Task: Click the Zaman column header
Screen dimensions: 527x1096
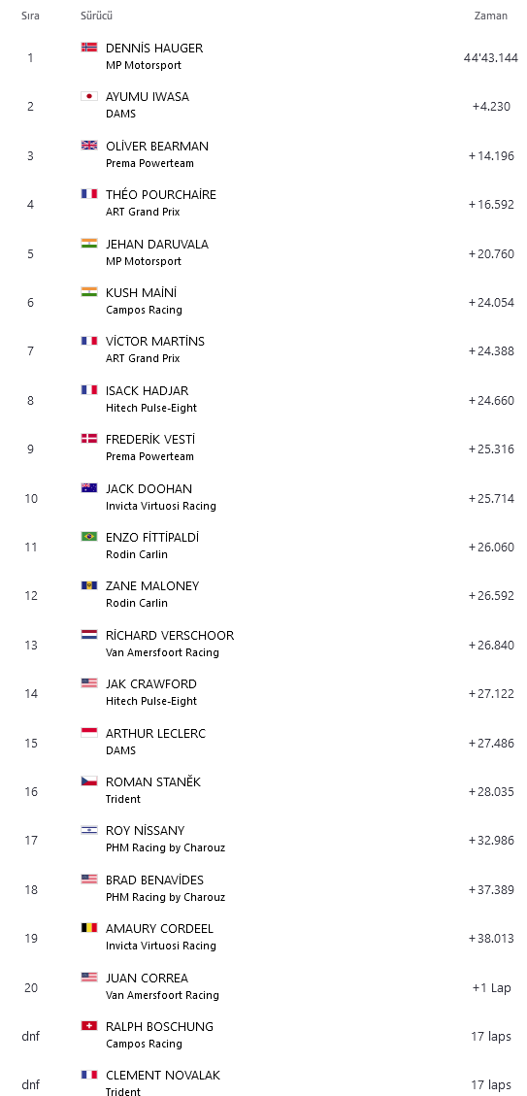Action: click(491, 16)
